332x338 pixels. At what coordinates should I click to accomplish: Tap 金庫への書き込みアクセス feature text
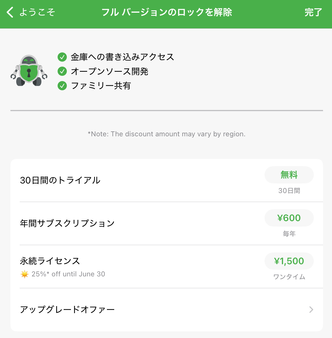(x=122, y=57)
